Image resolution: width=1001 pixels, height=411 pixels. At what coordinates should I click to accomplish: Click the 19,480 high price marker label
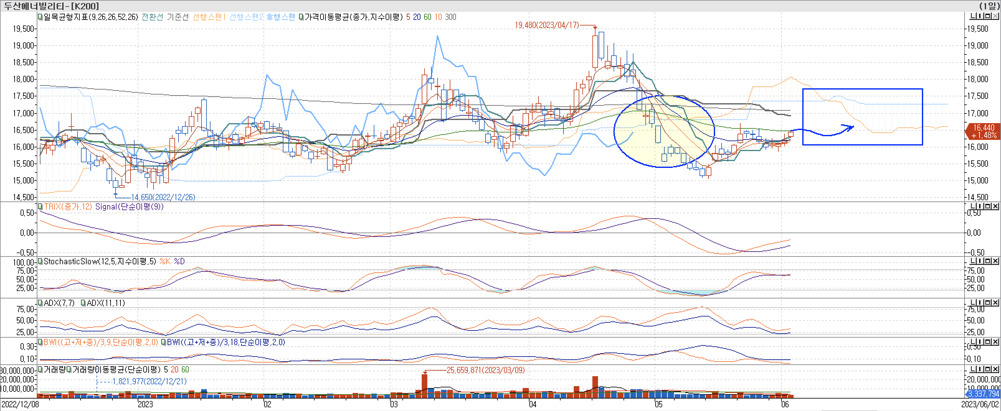[547, 25]
